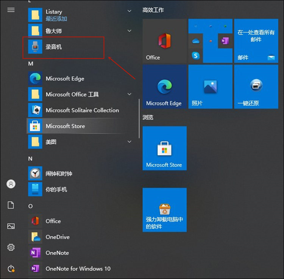The image size is (284, 279).
Task: Click the 强力卸载电脑中的软件 tile
Action: (x=164, y=210)
